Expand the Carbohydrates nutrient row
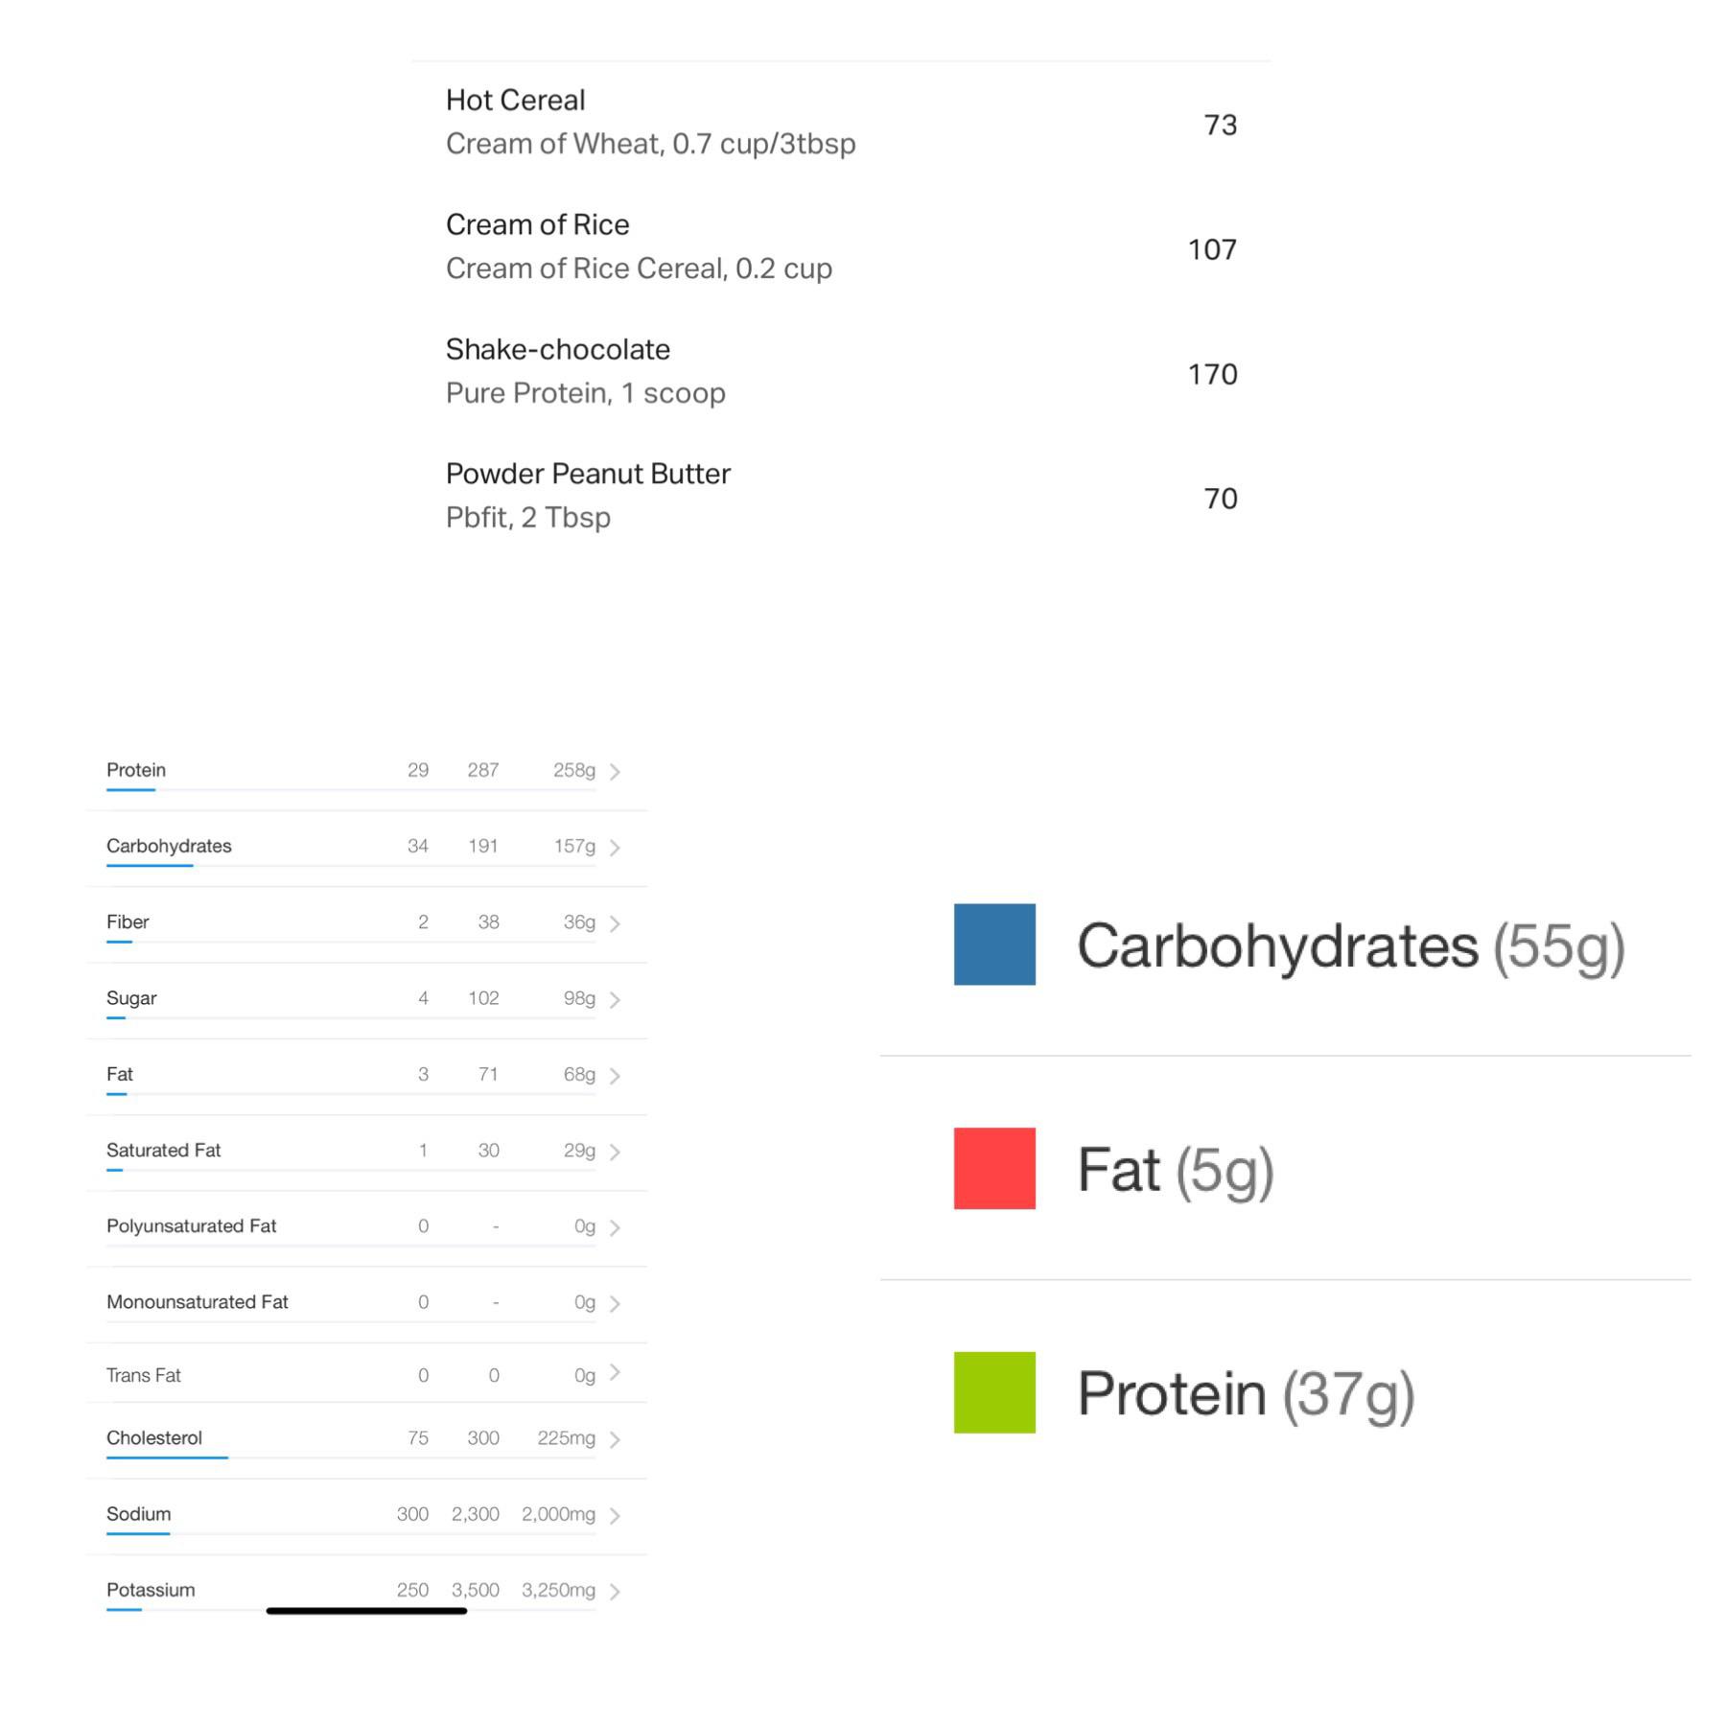Image resolution: width=1726 pixels, height=1726 pixels. (617, 847)
